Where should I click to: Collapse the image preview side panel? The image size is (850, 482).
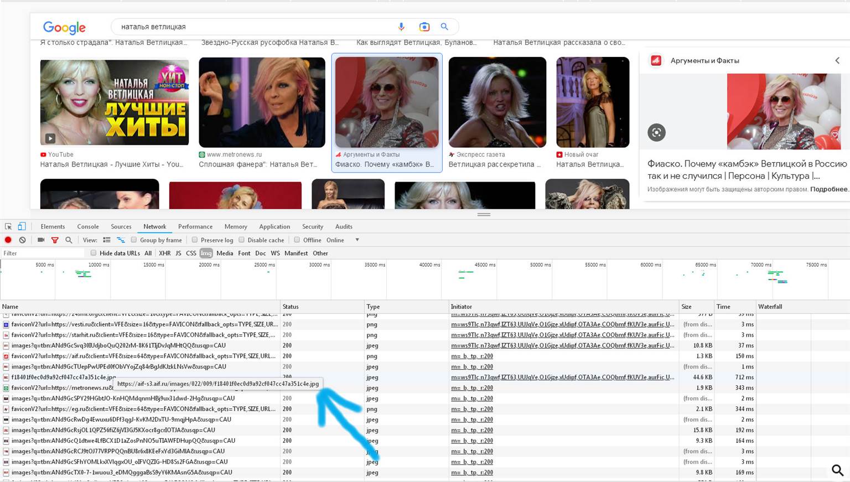pos(837,61)
